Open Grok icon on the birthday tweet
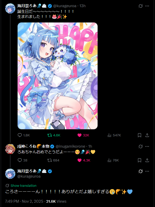 pyautogui.click(x=141, y=6)
